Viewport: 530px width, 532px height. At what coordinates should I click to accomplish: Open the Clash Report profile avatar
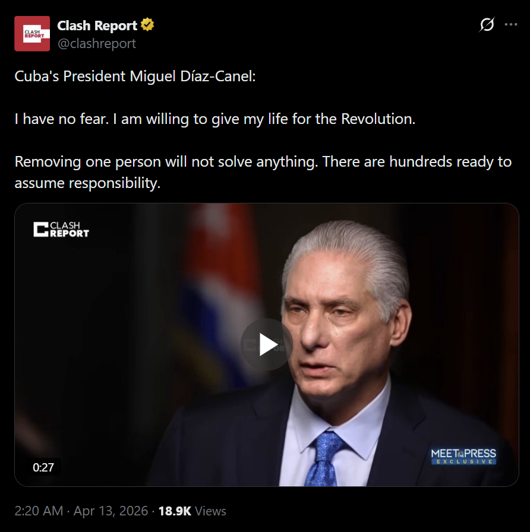(x=32, y=34)
